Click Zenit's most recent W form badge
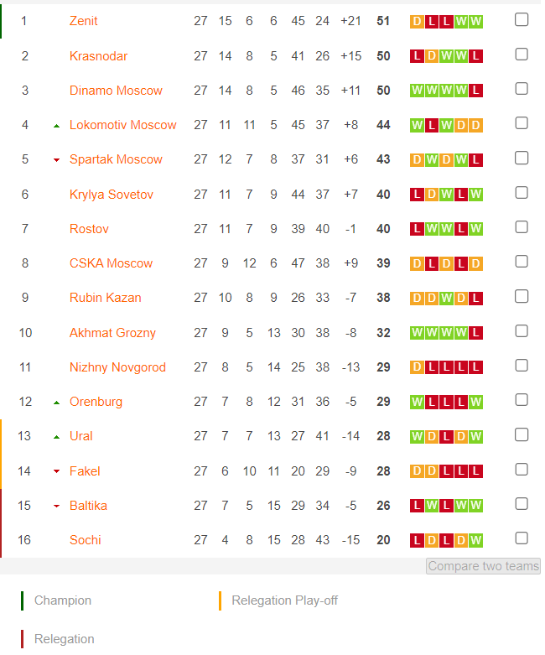This screenshot has height=655, width=545. [x=475, y=21]
